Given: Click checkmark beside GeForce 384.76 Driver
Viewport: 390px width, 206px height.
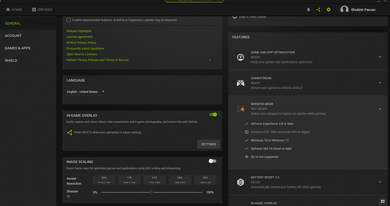Looking at the screenshot, I should 247,149.
